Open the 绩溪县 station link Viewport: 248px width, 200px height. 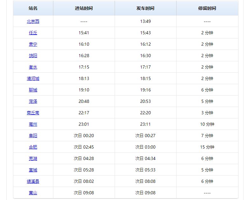point(33,182)
